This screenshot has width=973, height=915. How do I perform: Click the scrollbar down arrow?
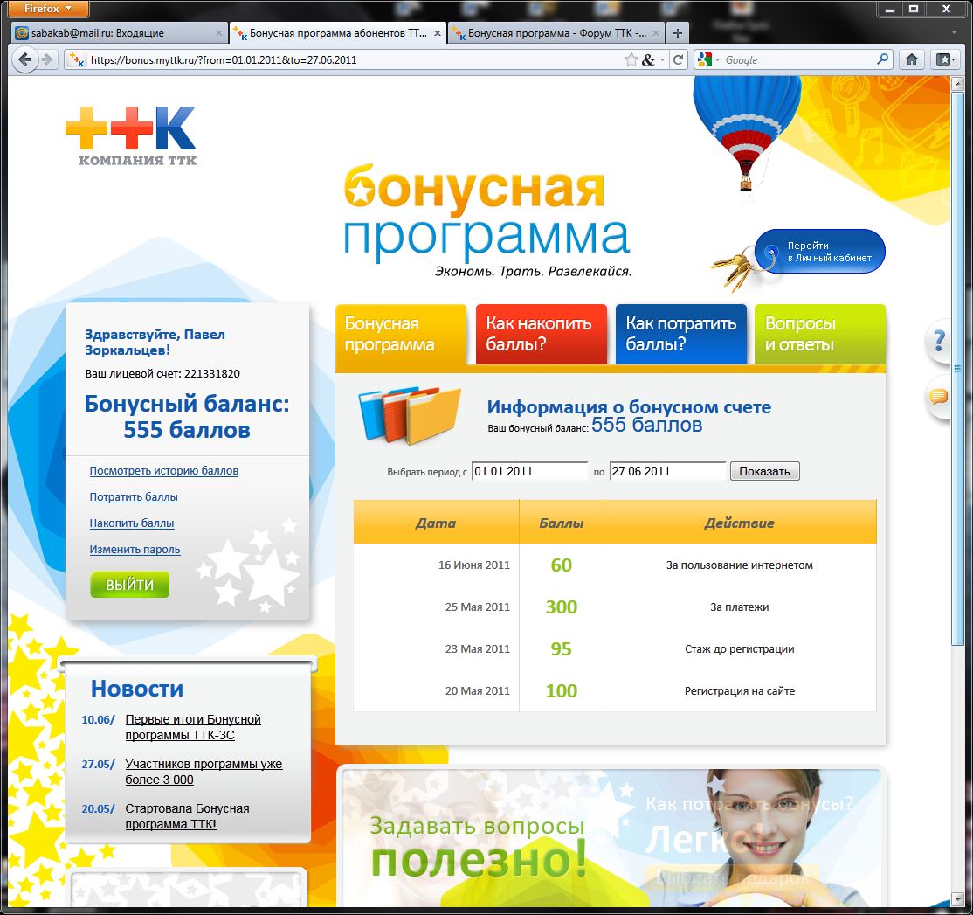956,900
